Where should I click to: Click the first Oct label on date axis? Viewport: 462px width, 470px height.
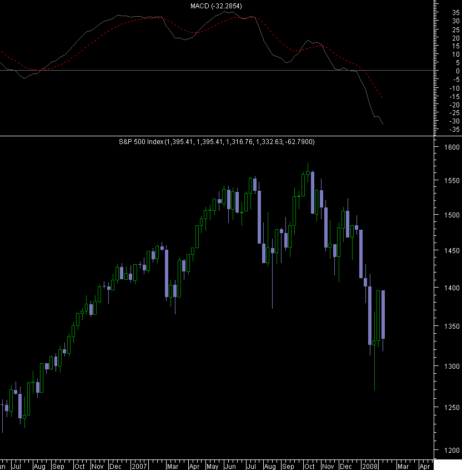pos(79,467)
